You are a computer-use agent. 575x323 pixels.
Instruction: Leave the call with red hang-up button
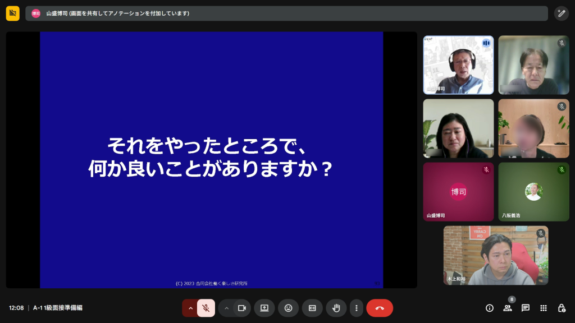(380, 308)
